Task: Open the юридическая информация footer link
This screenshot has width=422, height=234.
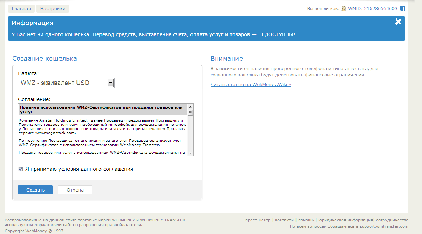Action: pos(346,220)
